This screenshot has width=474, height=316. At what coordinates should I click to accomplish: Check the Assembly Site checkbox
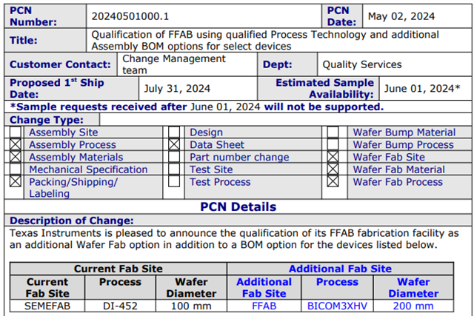click(15, 132)
